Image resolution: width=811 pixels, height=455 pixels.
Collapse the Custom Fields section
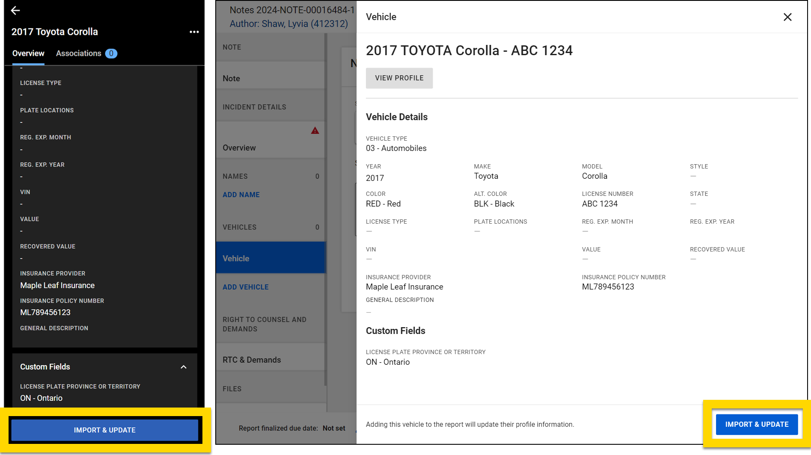tap(184, 367)
